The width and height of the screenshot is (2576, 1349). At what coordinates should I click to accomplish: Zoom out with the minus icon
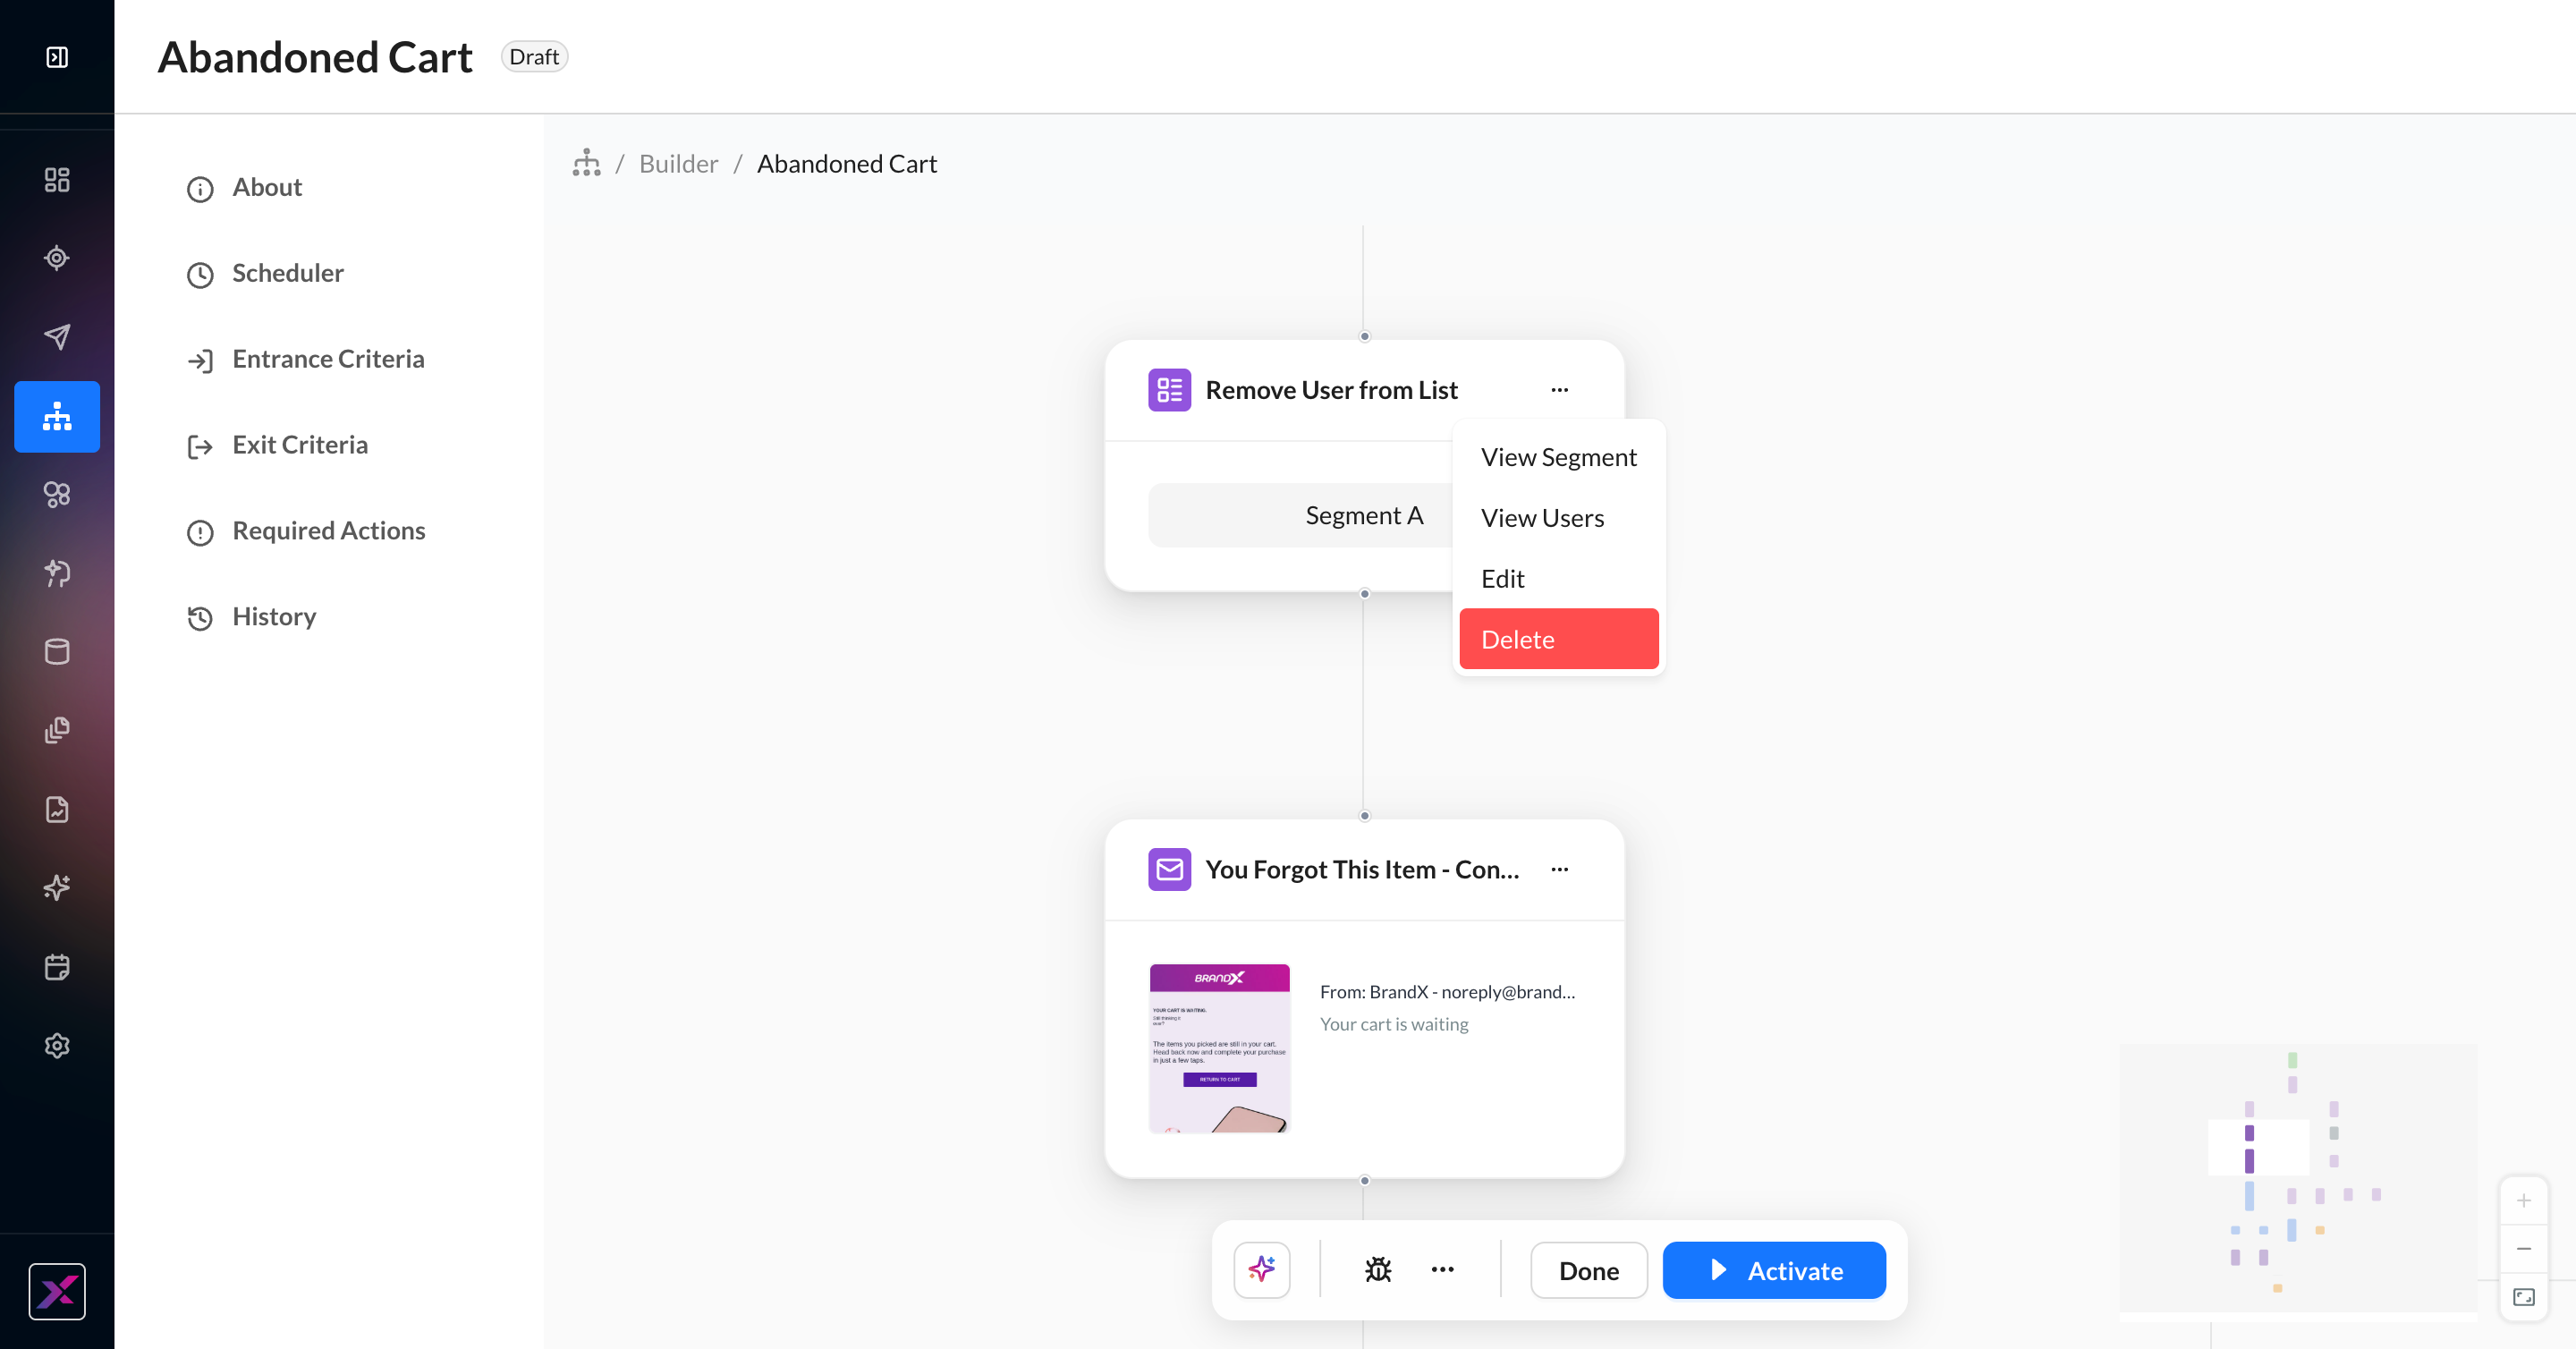tap(2523, 1248)
